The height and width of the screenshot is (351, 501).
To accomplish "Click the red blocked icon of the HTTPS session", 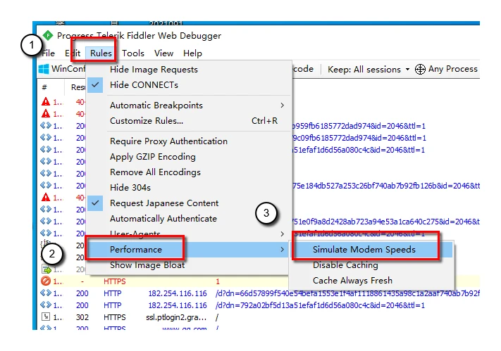I will (46, 281).
